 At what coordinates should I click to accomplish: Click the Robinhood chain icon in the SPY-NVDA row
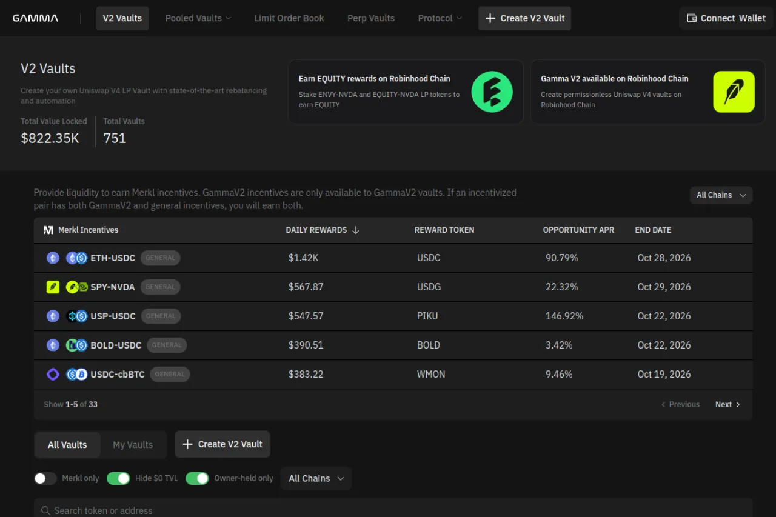coord(53,287)
